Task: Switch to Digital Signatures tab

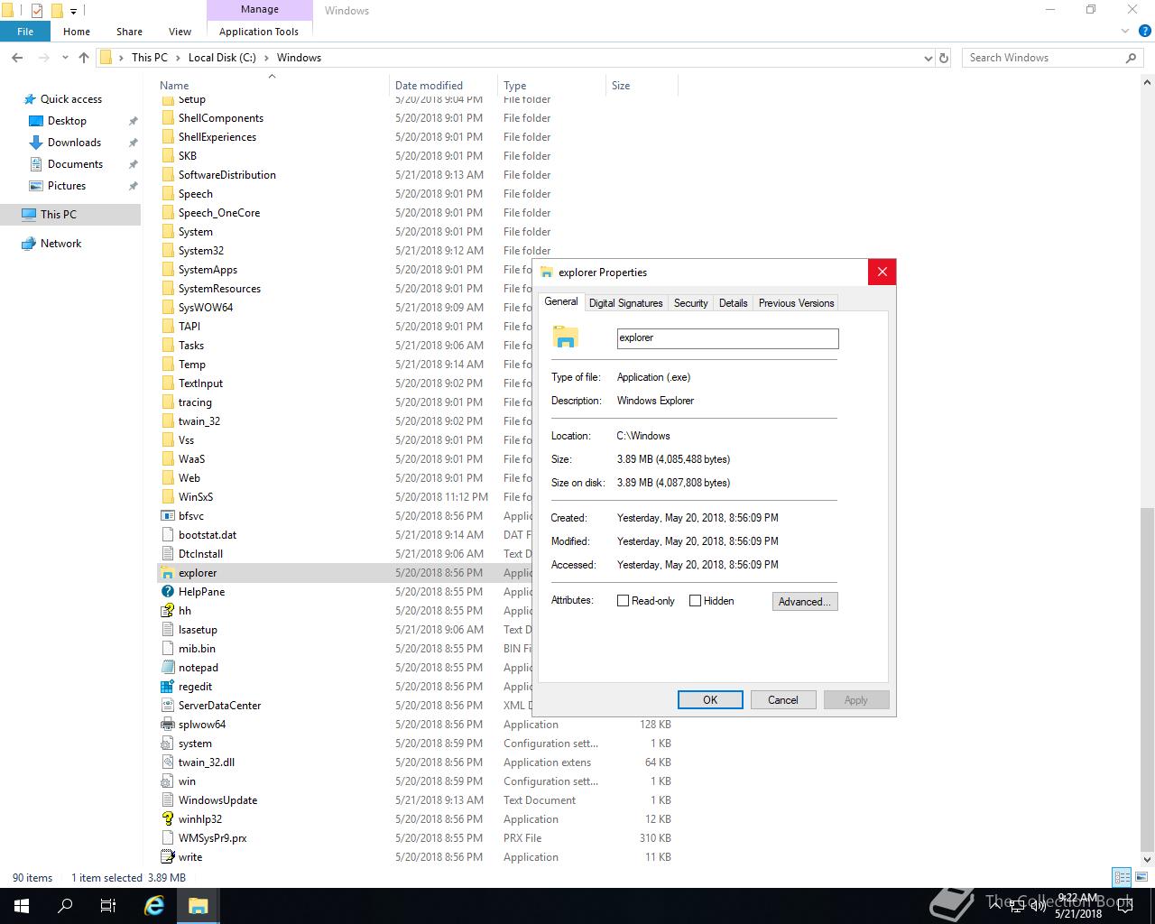Action: tap(626, 303)
